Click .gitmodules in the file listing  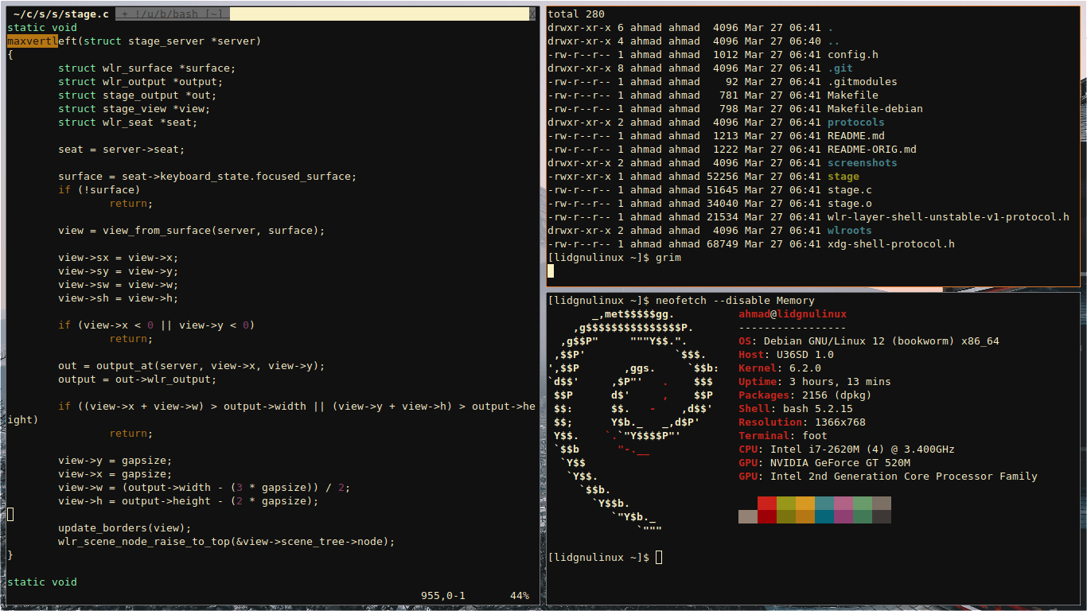[863, 81]
